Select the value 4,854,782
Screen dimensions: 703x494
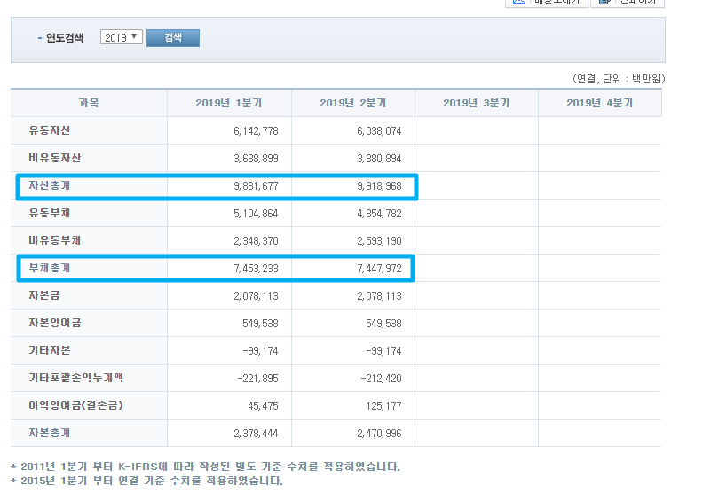click(379, 214)
